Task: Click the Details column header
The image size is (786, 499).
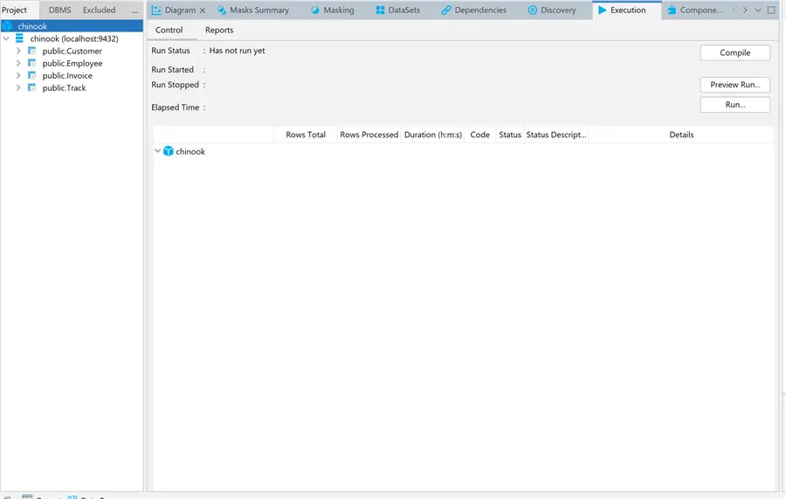Action: click(681, 135)
